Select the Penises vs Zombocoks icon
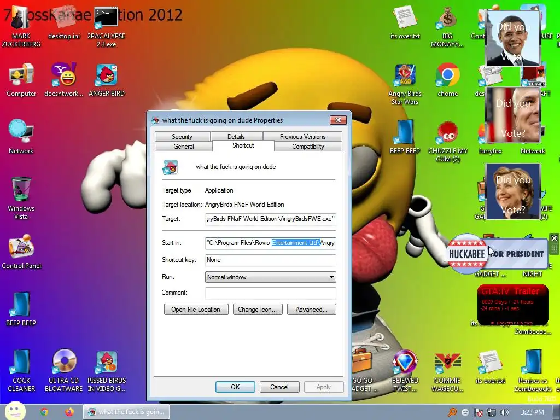Screen dimensions: 560x420 click(x=533, y=370)
